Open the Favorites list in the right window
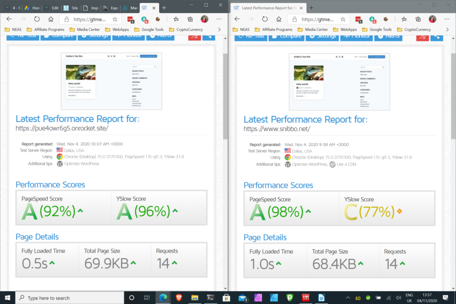456x304 pixels. (x=404, y=19)
